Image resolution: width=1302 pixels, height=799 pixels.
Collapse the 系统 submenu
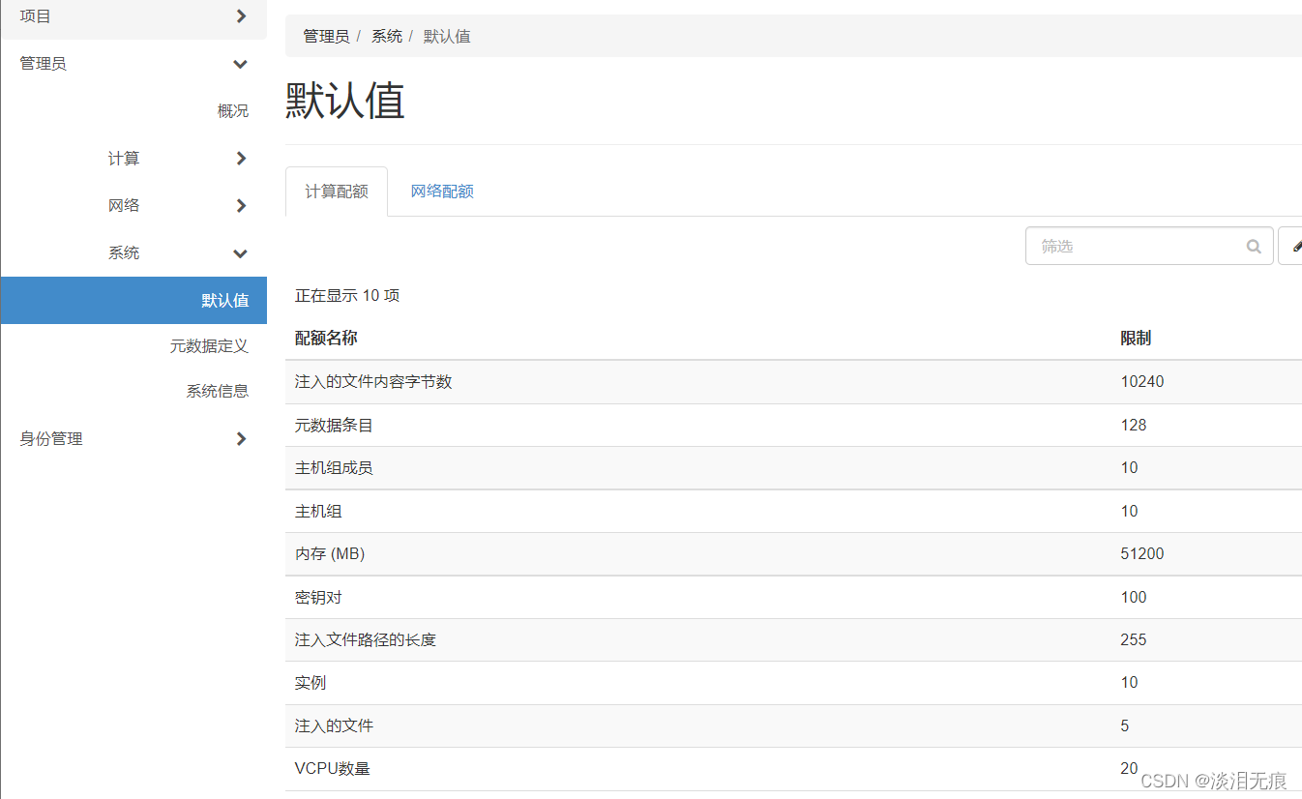(x=178, y=252)
